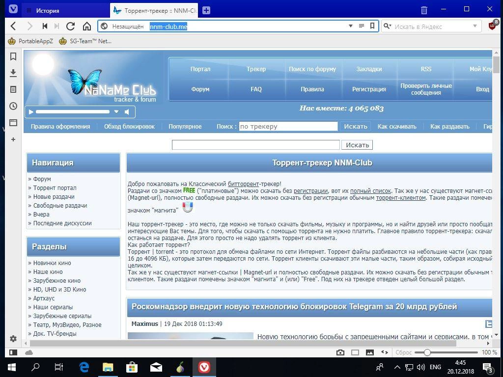The width and height of the screenshot is (503, 377).
Task: Open the Notes side panel
Action: coord(13,89)
